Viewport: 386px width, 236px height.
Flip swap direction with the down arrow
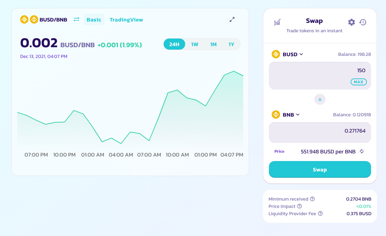[x=320, y=99]
